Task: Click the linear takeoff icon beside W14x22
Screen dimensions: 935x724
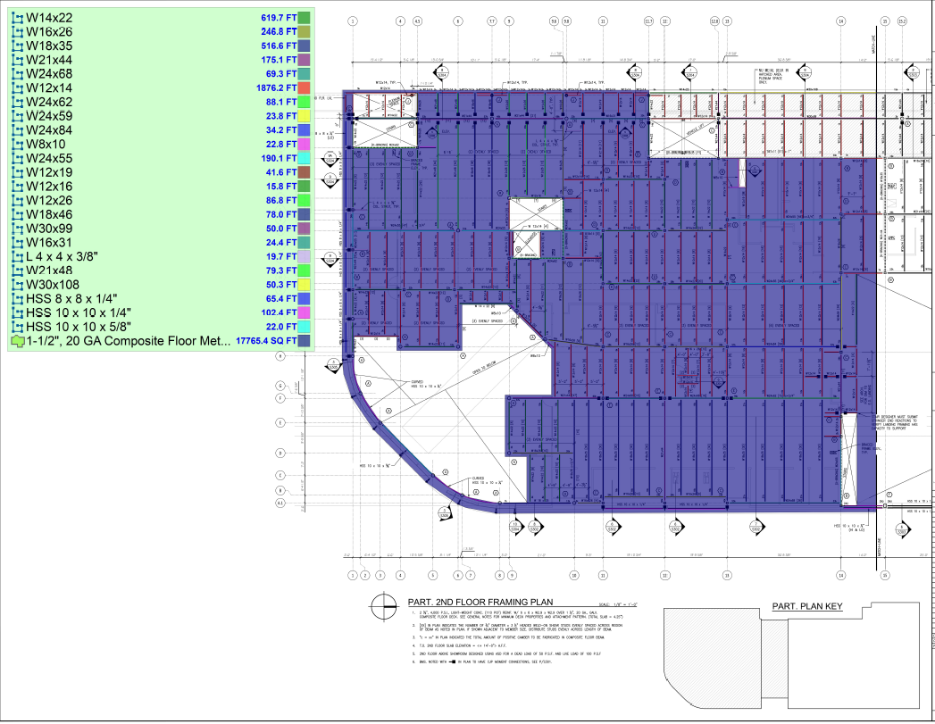Action: point(17,18)
